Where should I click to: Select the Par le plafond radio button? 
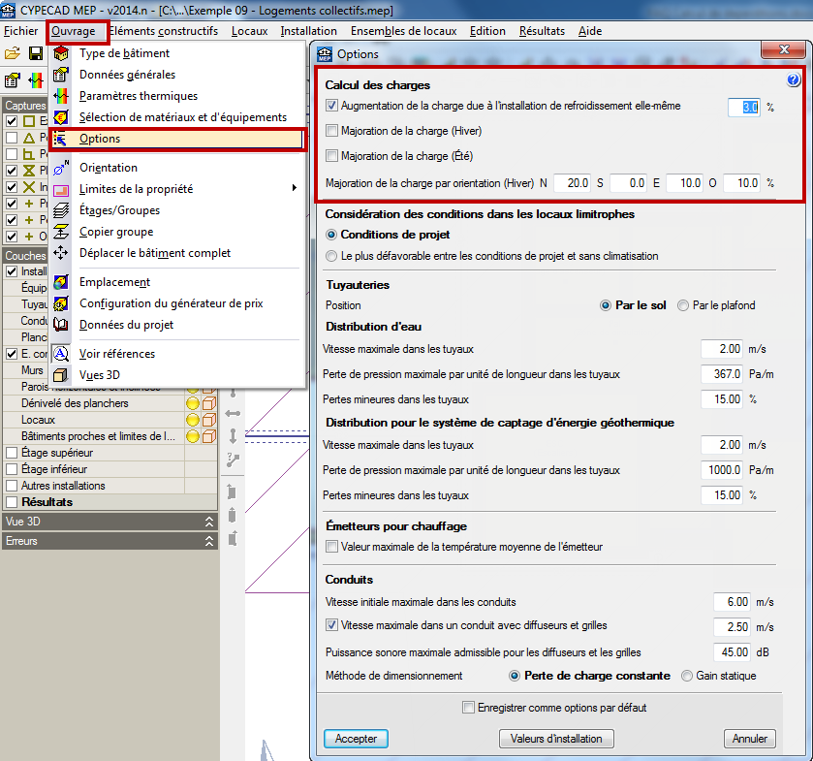click(x=683, y=305)
